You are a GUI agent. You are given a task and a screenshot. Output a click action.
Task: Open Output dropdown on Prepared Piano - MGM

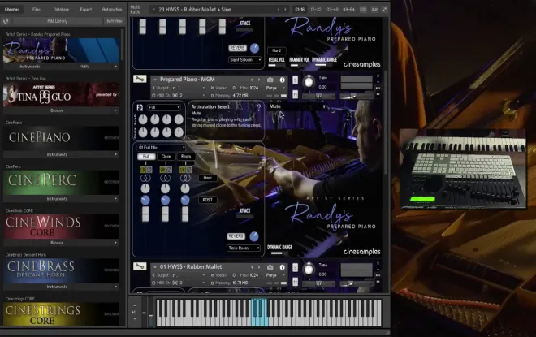coord(179,88)
